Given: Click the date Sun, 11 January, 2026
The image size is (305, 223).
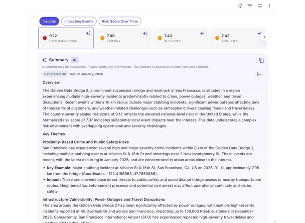Looking at the screenshot, I should click(86, 74).
